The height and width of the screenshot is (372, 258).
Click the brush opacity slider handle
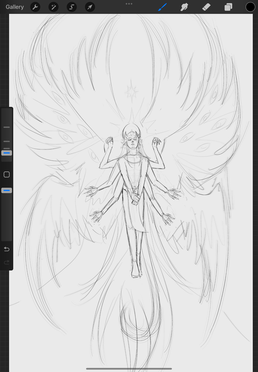click(x=6, y=191)
